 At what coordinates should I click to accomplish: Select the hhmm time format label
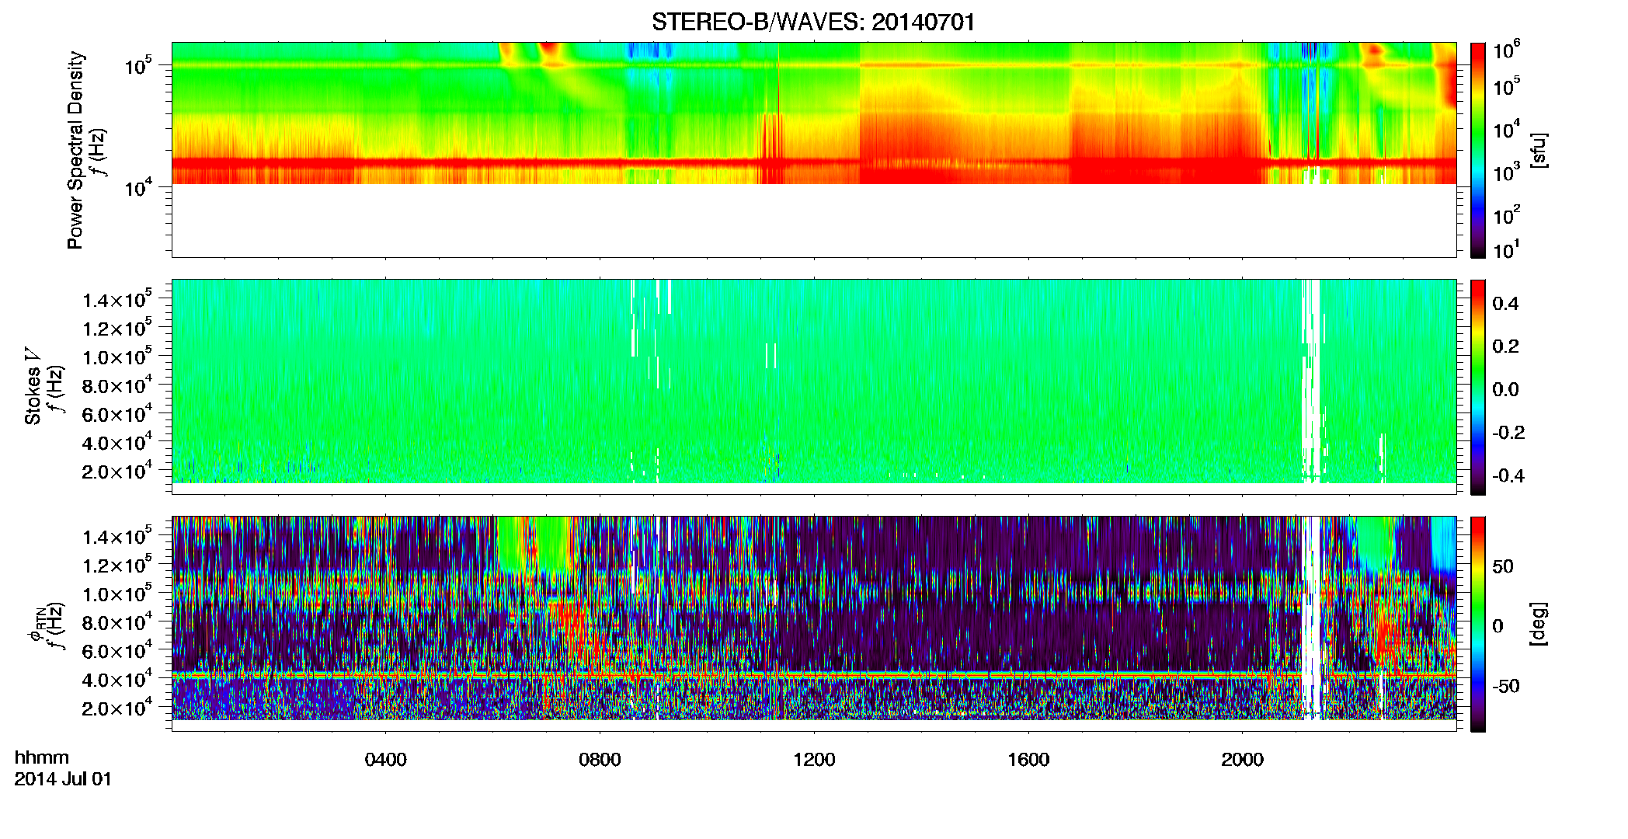coord(42,758)
